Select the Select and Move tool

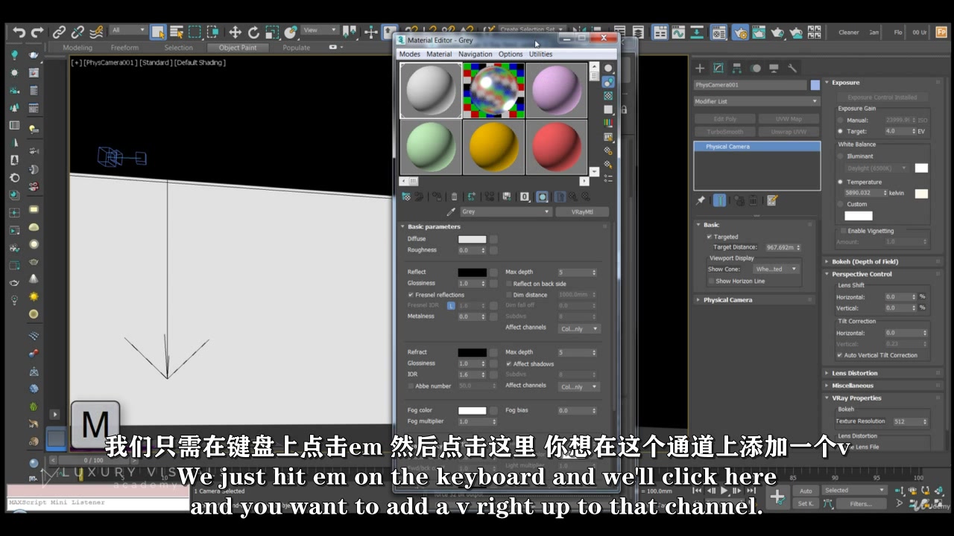point(235,32)
